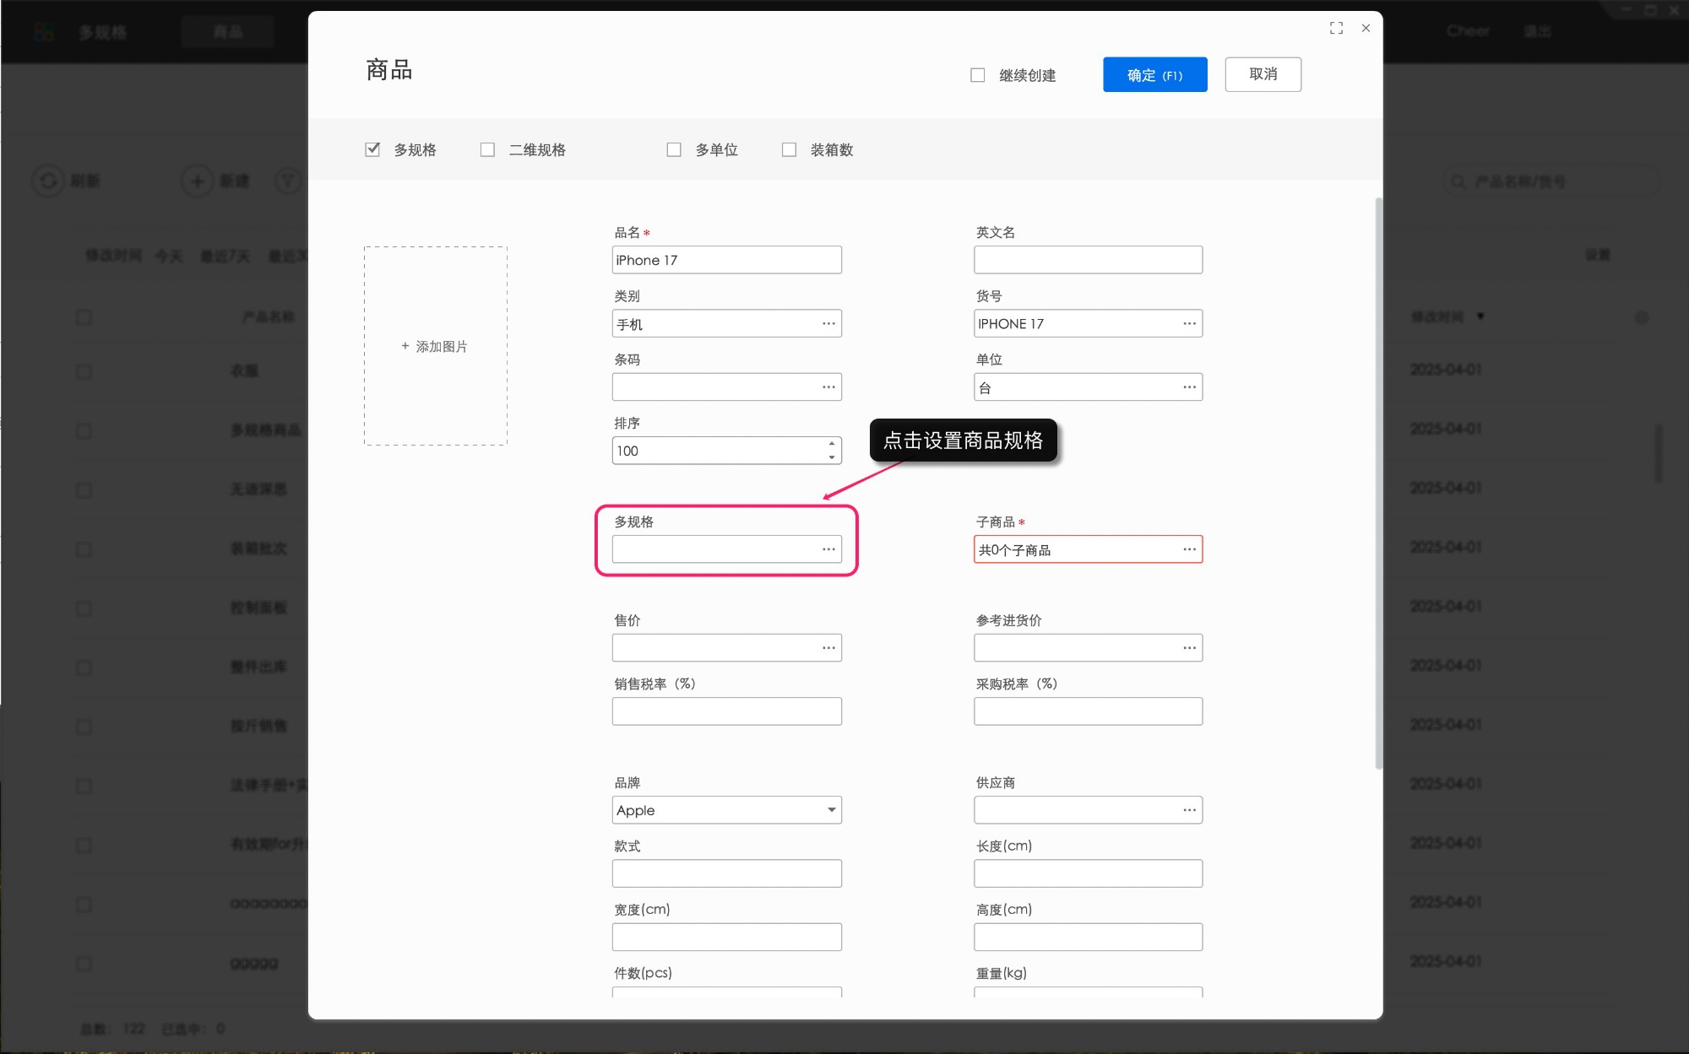Uncheck the 多规格 checkbox
1689x1054 pixels.
point(372,149)
